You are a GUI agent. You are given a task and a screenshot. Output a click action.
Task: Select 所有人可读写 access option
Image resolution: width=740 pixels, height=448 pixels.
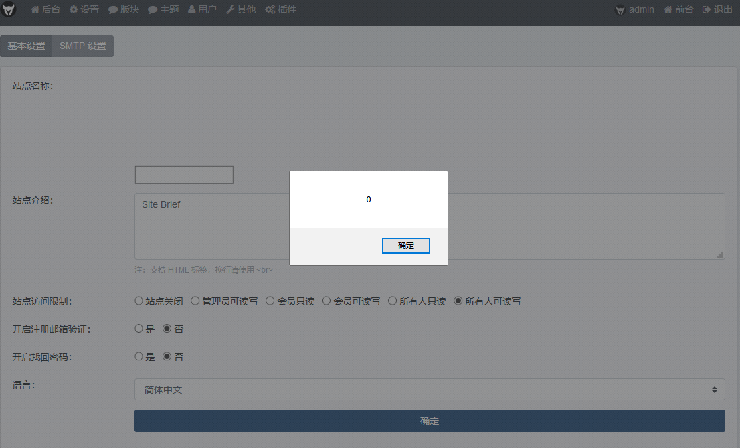(x=458, y=301)
